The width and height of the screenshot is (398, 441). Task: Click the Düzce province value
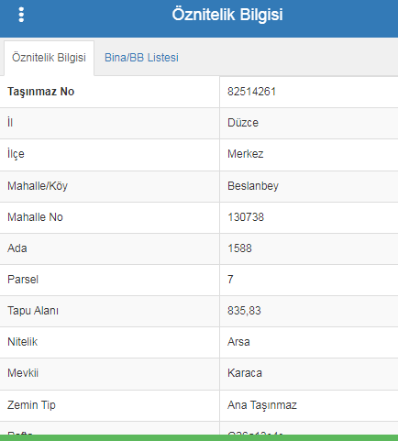[243, 123]
